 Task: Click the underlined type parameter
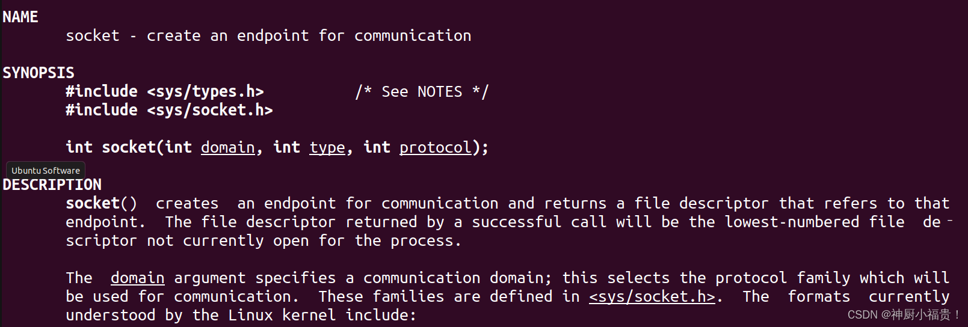[x=327, y=147]
